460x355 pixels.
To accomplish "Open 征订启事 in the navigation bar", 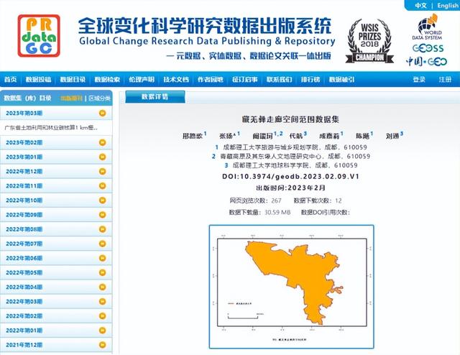I will [244, 79].
